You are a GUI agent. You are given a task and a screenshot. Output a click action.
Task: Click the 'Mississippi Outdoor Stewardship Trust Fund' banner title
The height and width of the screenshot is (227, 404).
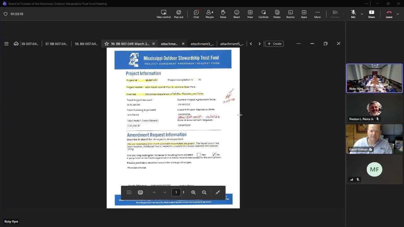[181, 58]
